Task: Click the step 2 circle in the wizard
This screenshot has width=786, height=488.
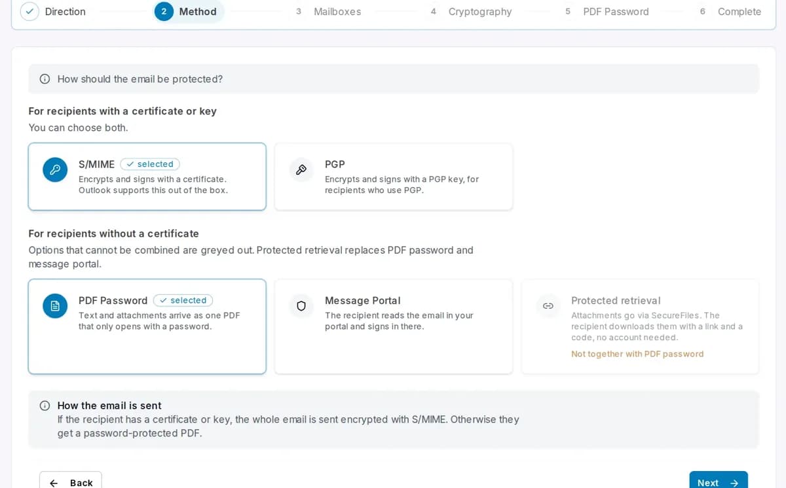Action: [164, 11]
